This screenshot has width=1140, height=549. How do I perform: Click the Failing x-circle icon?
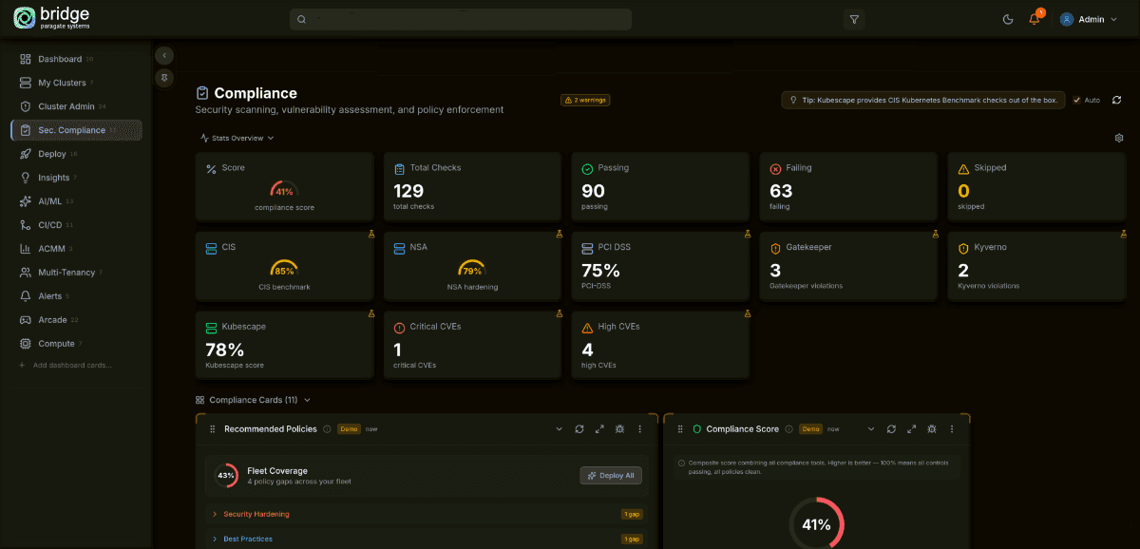pos(775,168)
